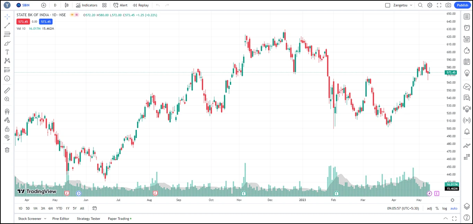The height and width of the screenshot is (224, 473).
Task: Publish the chart idea
Action: (463, 5)
